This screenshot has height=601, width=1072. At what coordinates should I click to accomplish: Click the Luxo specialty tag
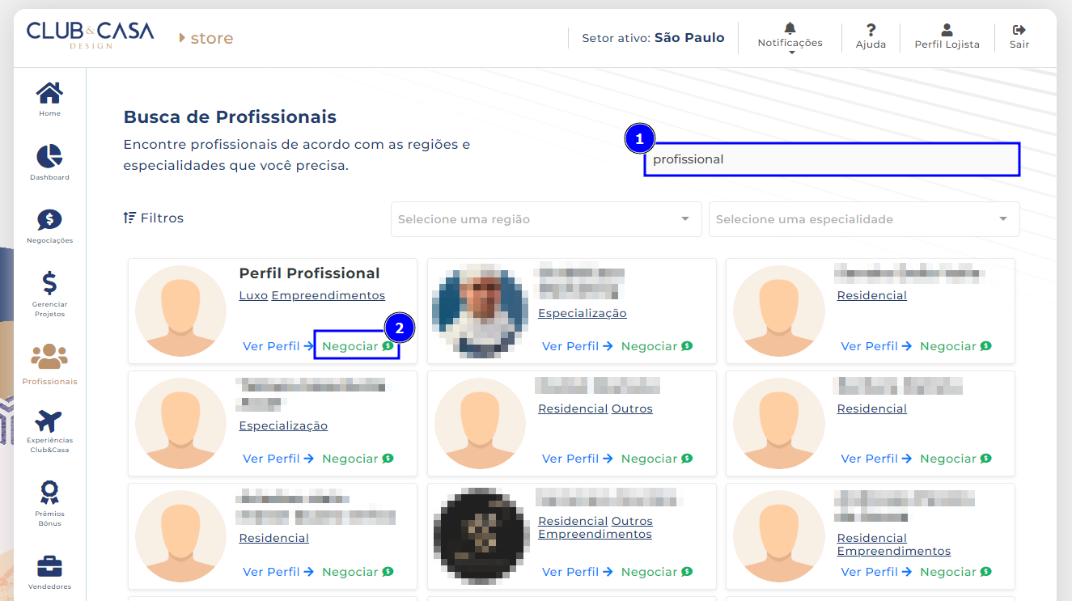click(x=253, y=295)
